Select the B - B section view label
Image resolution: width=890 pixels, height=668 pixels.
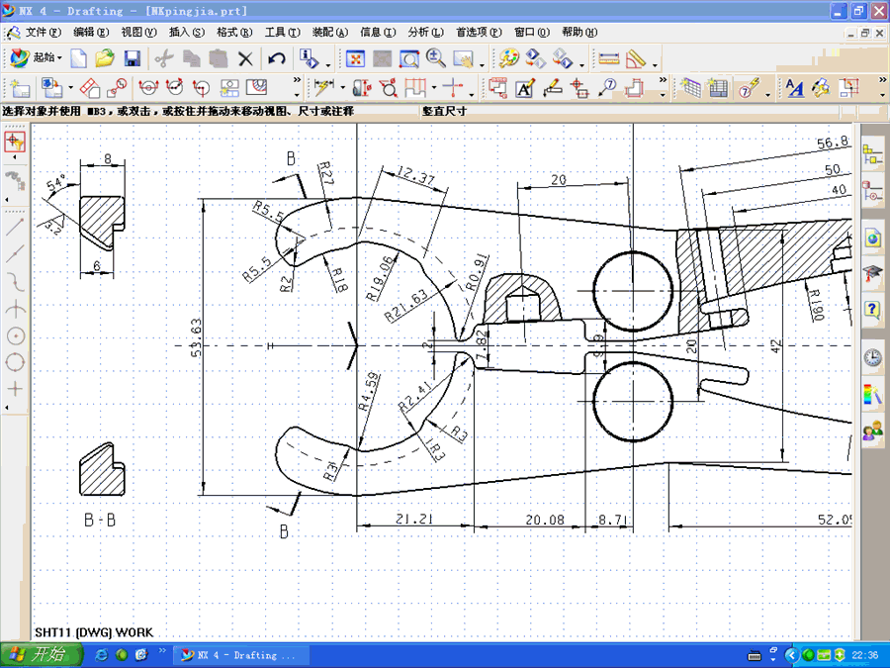[x=100, y=520]
